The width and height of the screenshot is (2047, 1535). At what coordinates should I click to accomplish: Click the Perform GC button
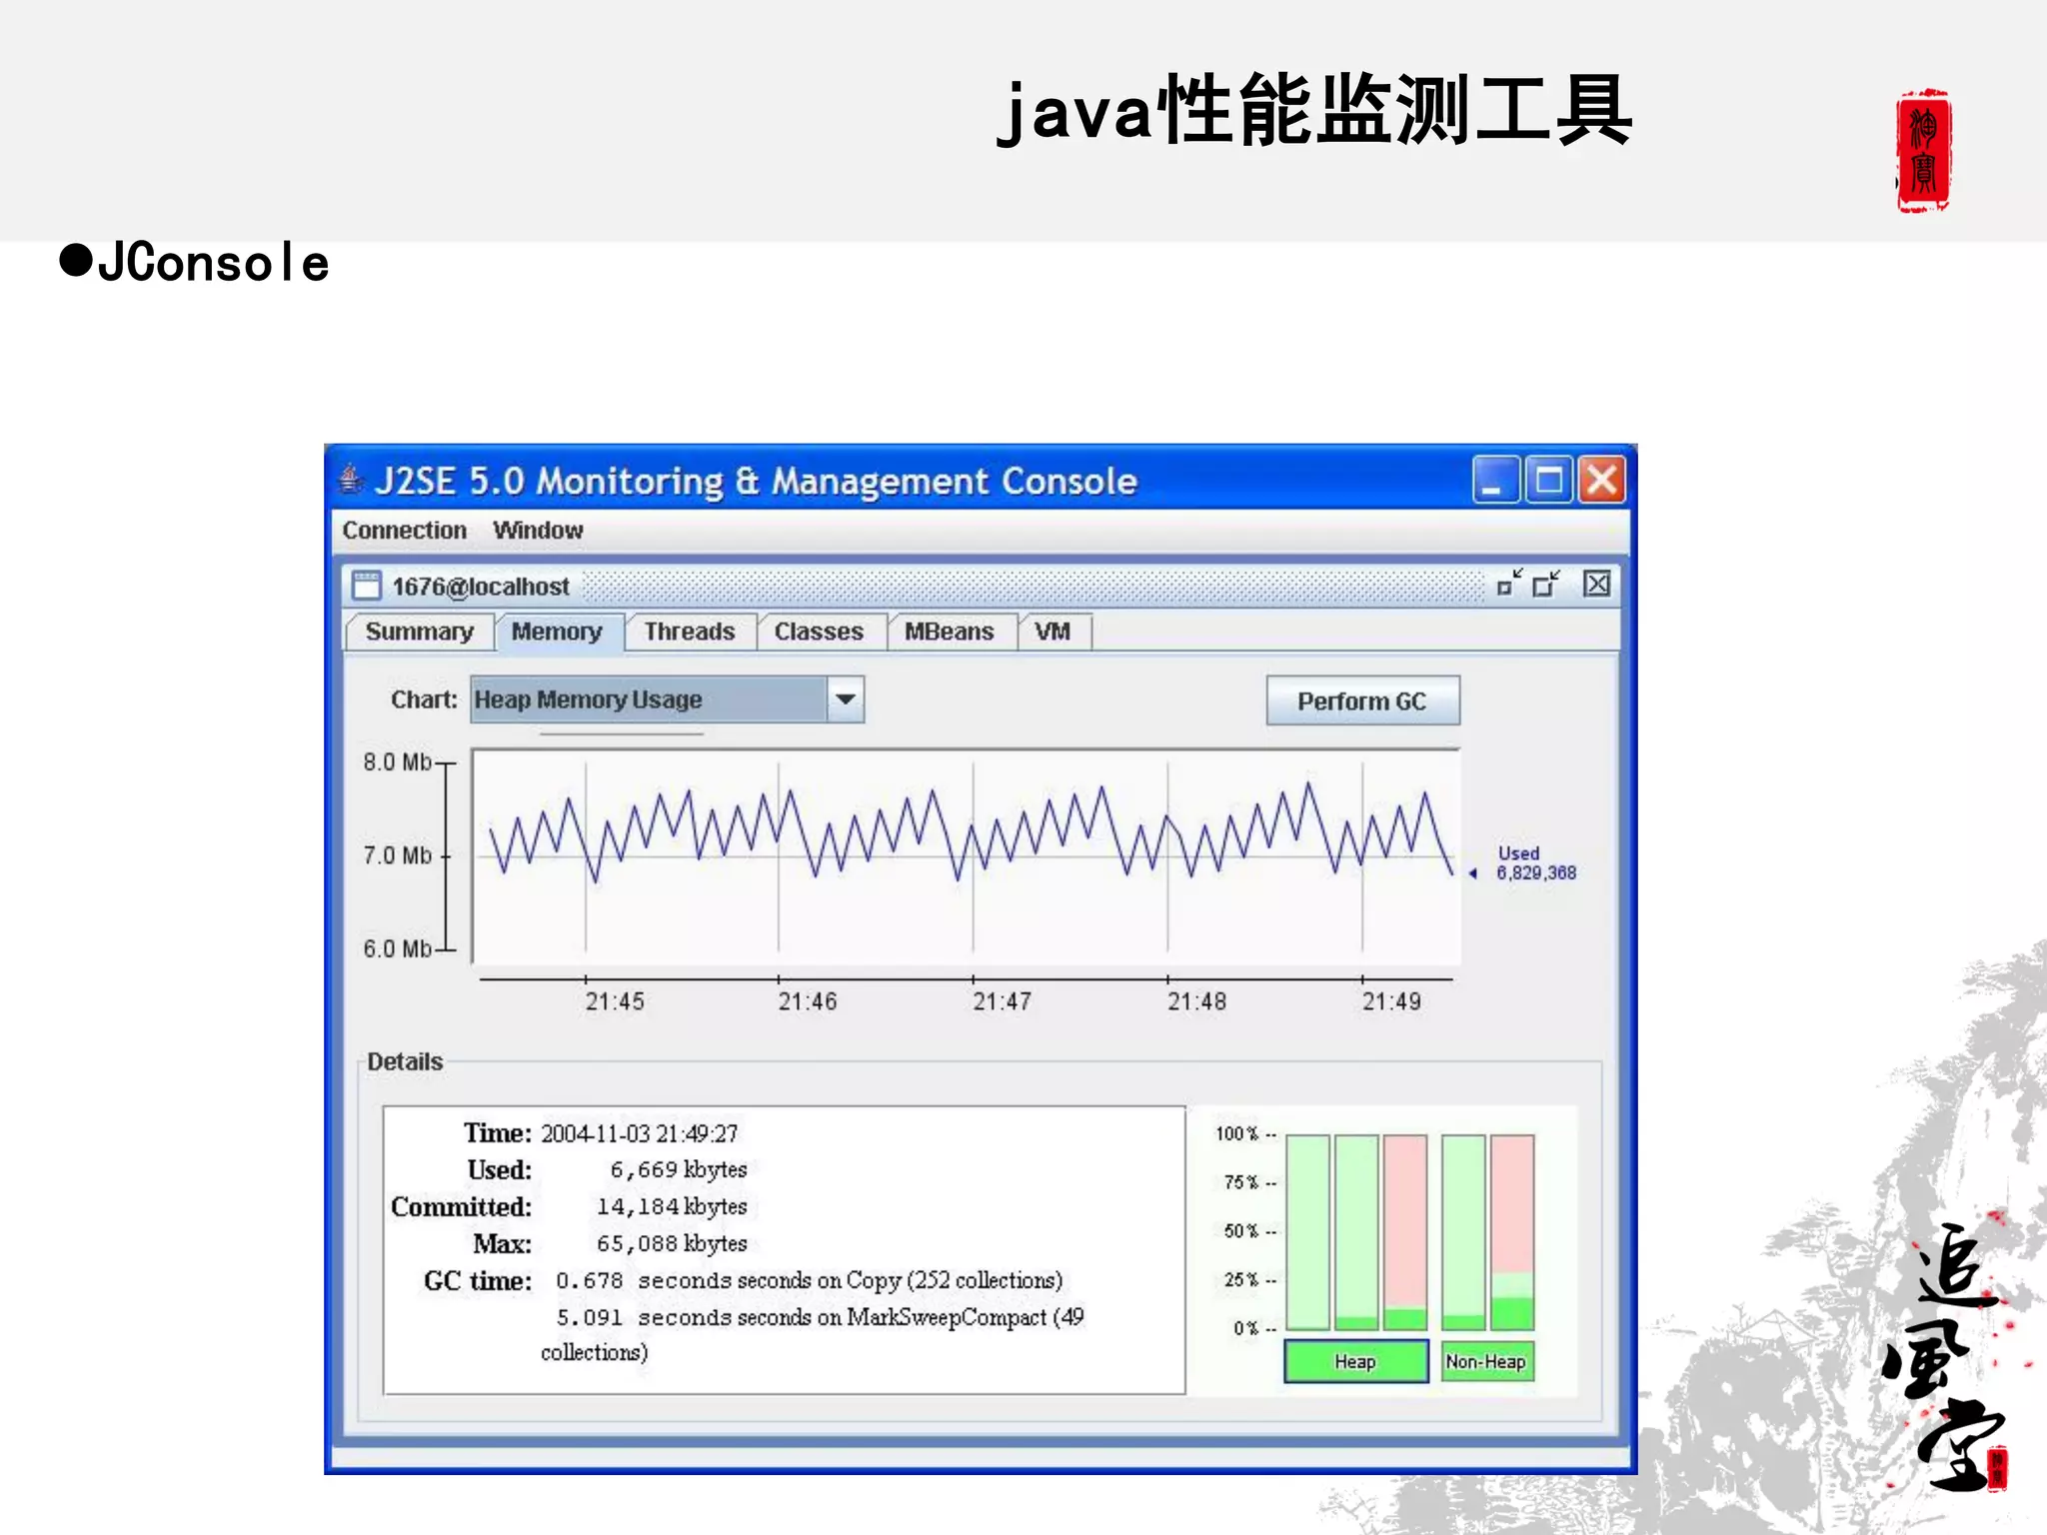(1362, 702)
